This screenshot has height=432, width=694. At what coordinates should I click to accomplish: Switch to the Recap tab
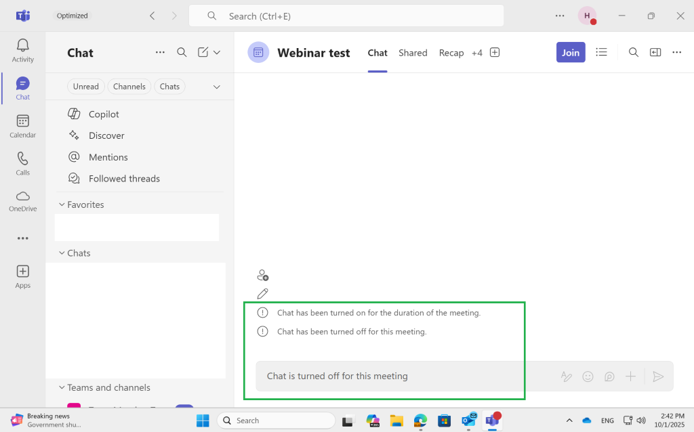(451, 53)
